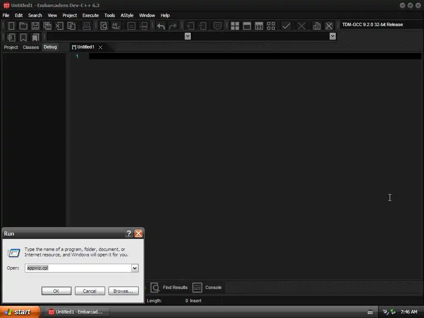Click the Close file toolbar icon

pos(59,26)
